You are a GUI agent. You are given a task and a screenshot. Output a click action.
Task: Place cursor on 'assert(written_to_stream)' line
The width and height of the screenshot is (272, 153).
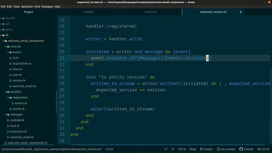click(x=123, y=109)
